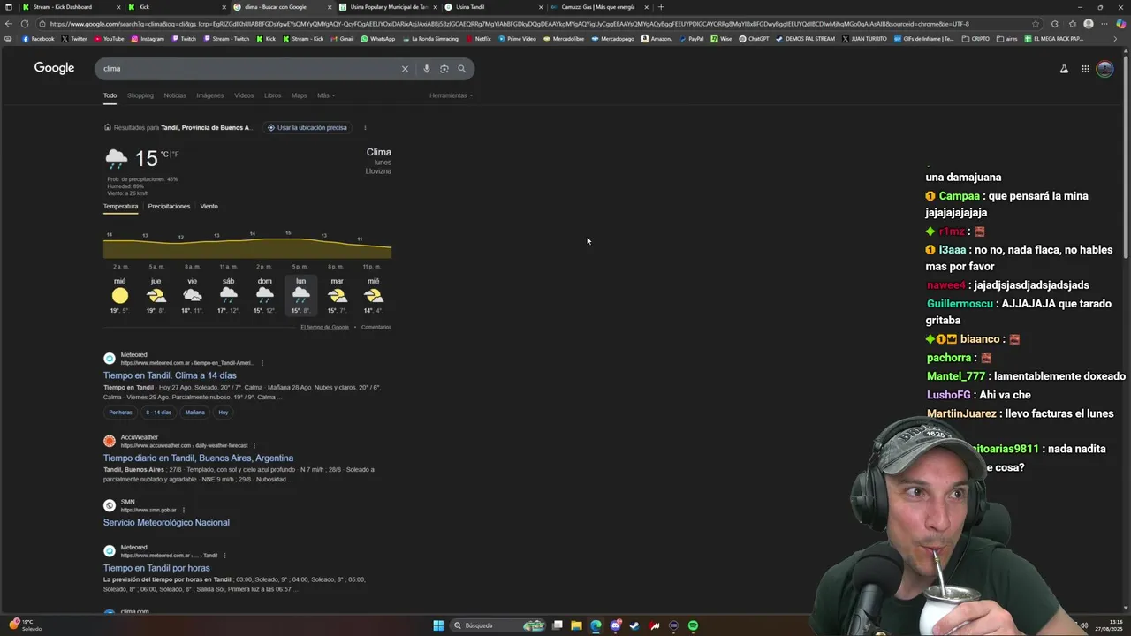The height and width of the screenshot is (636, 1131).
Task: Switch to the Noticias search tab
Action: click(x=175, y=95)
